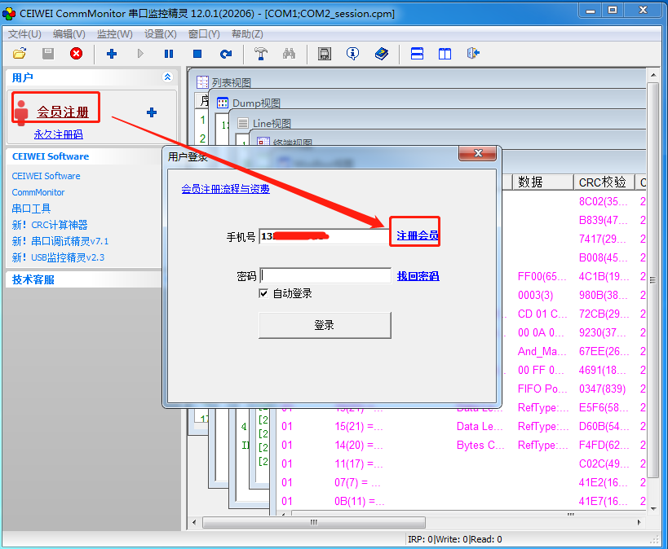Click the play start monitoring icon

140,54
